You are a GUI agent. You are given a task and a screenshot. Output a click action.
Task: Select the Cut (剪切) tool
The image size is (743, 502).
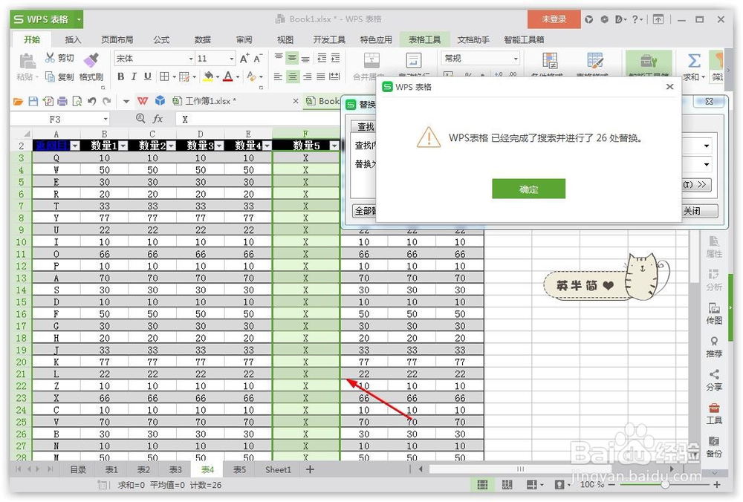59,58
